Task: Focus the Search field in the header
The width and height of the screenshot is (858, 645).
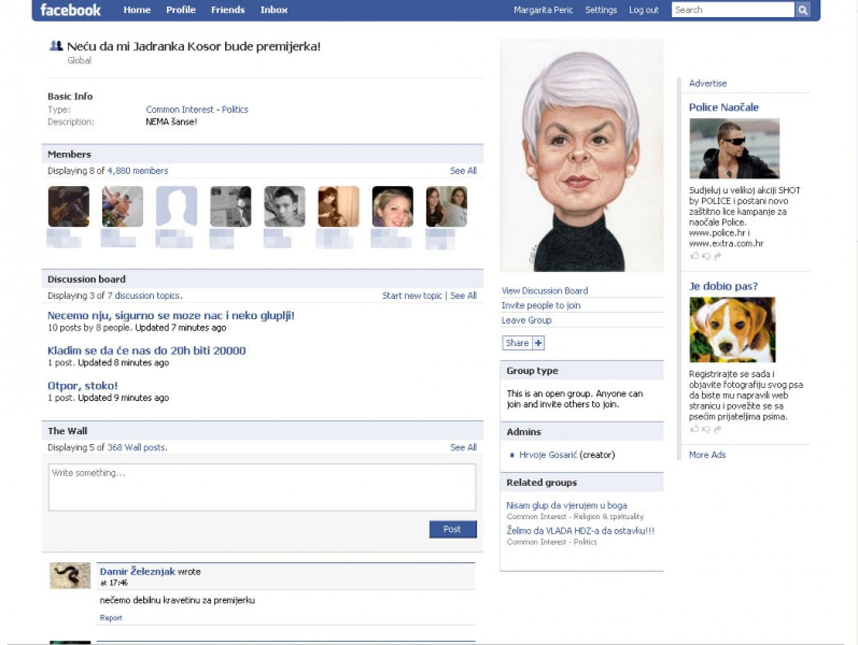Action: tap(732, 10)
